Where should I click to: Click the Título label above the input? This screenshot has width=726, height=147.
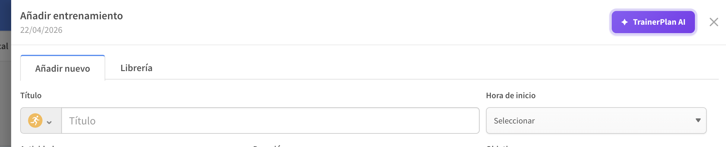point(31,95)
